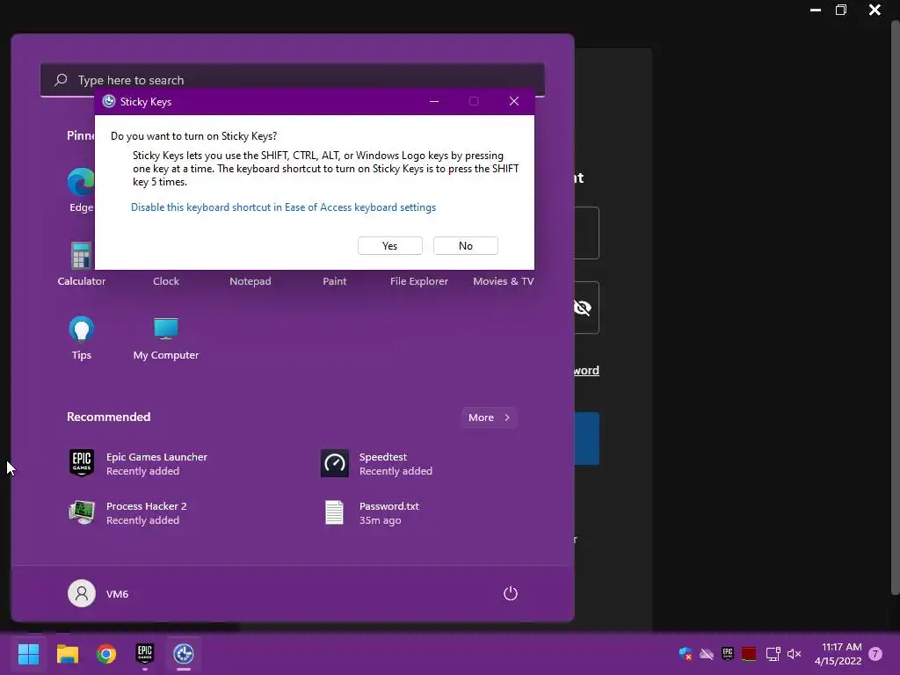Unmute the volume tray icon
The height and width of the screenshot is (675, 900).
[795, 653]
